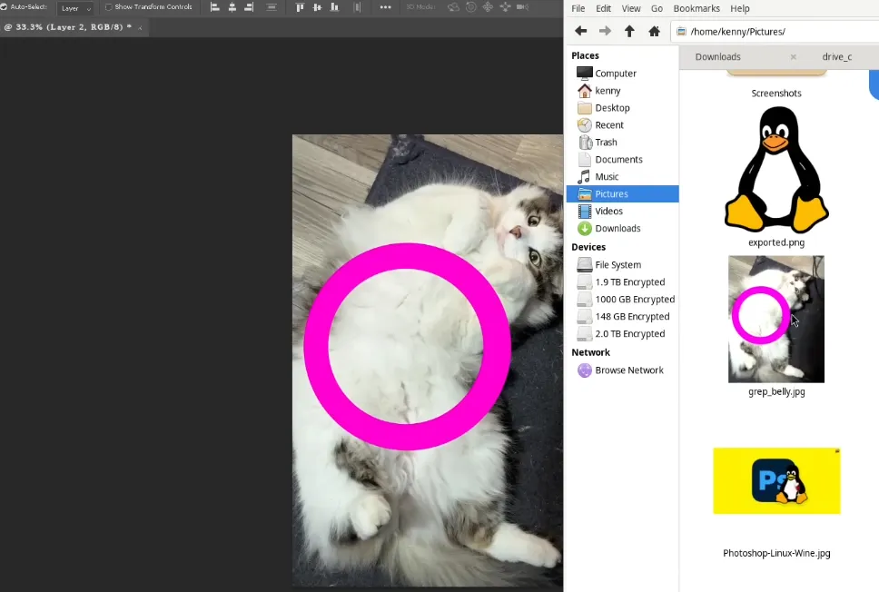Screen dimensions: 879x592
Task: Select the 3D slide mode icon
Action: pos(505,7)
